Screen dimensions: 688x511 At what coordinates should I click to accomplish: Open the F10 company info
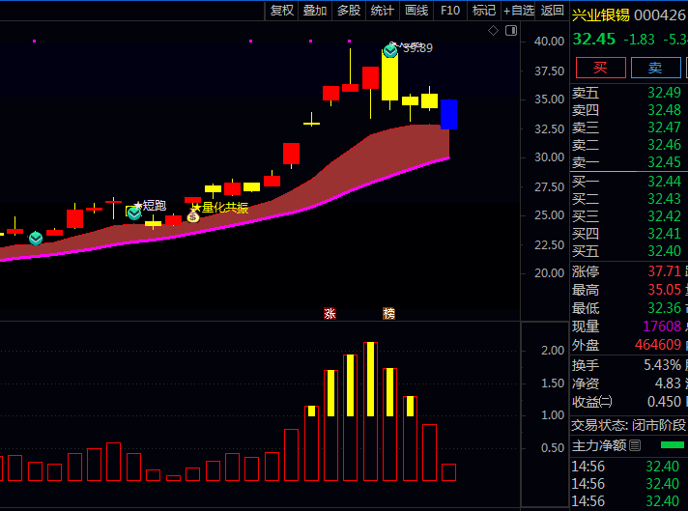450,10
